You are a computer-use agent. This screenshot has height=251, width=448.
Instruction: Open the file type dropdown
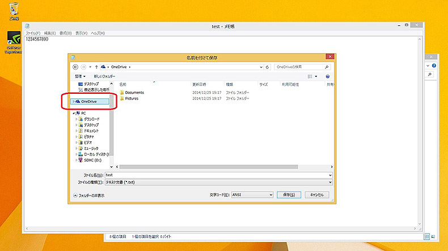tap(330, 183)
